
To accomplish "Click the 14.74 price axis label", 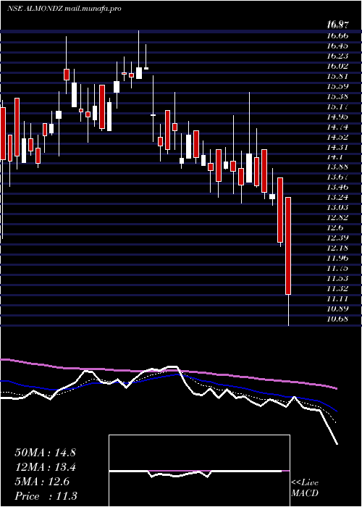I will (x=337, y=127).
